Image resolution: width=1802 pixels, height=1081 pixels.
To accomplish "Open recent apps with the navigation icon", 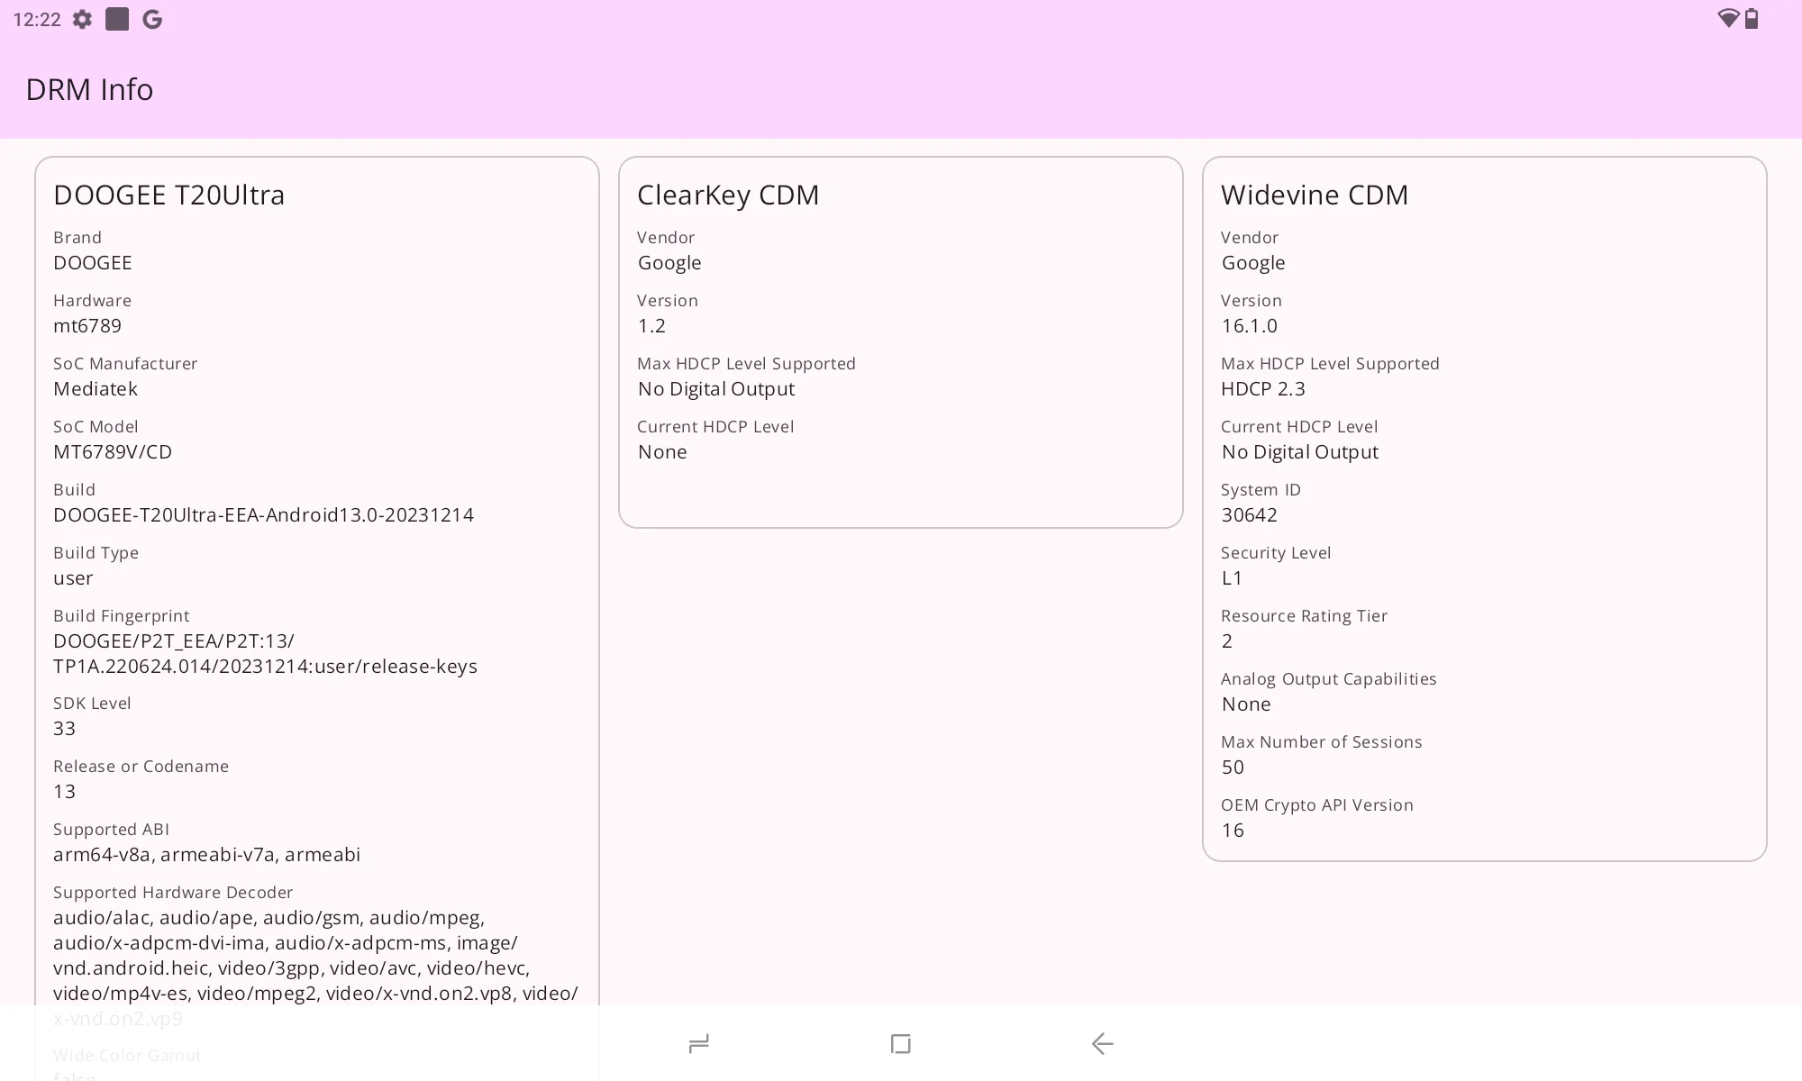I will (x=699, y=1043).
